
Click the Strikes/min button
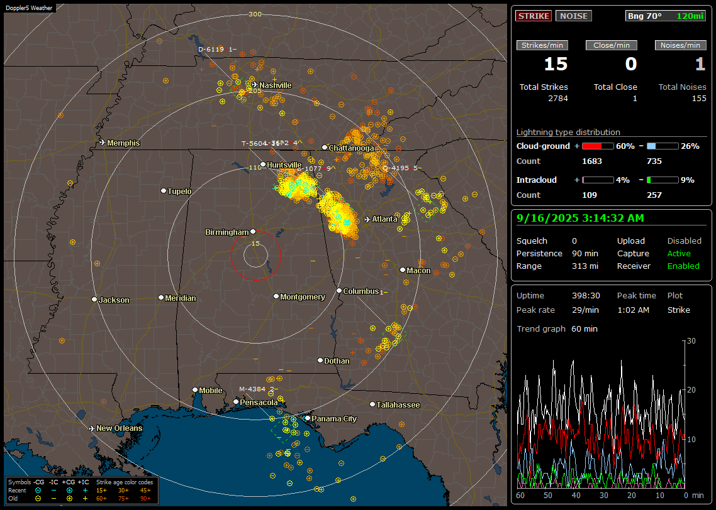(x=542, y=45)
